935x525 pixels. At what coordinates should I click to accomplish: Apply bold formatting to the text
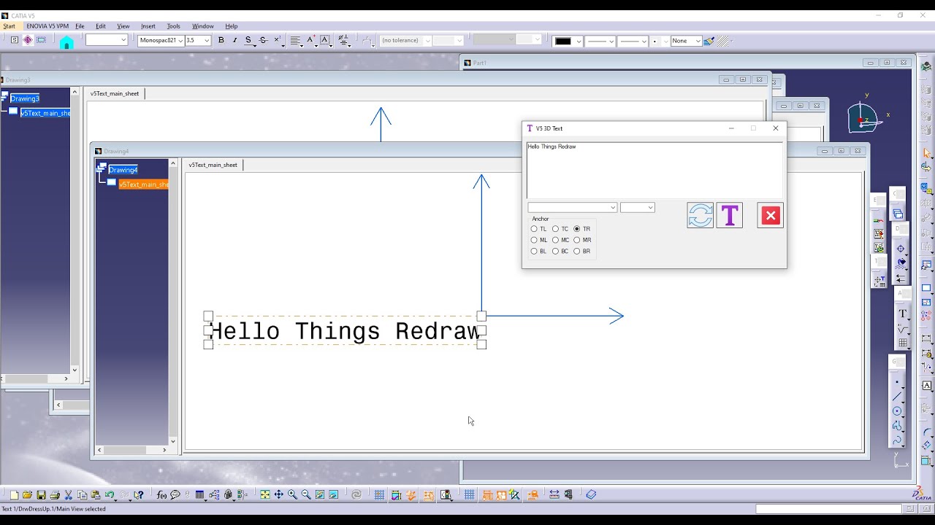(x=221, y=41)
